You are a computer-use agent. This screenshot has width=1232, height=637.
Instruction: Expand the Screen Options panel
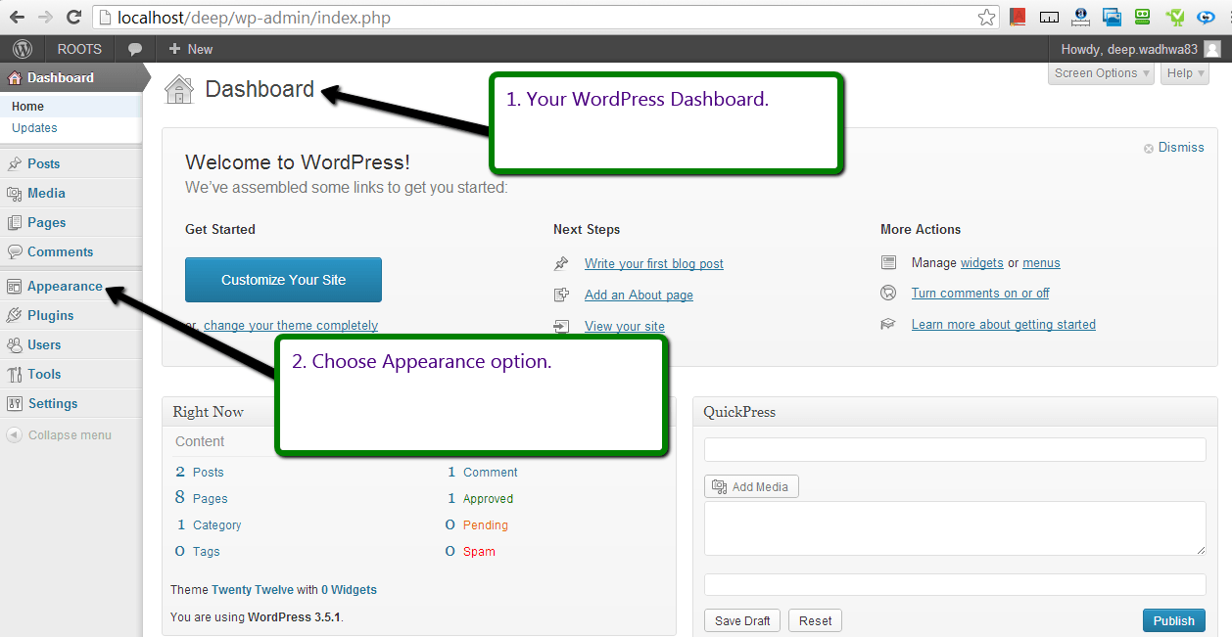pyautogui.click(x=1102, y=73)
